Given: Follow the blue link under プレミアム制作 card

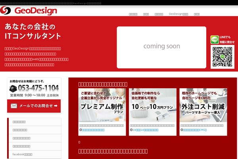Looking at the screenshot, I should click(x=93, y=130).
